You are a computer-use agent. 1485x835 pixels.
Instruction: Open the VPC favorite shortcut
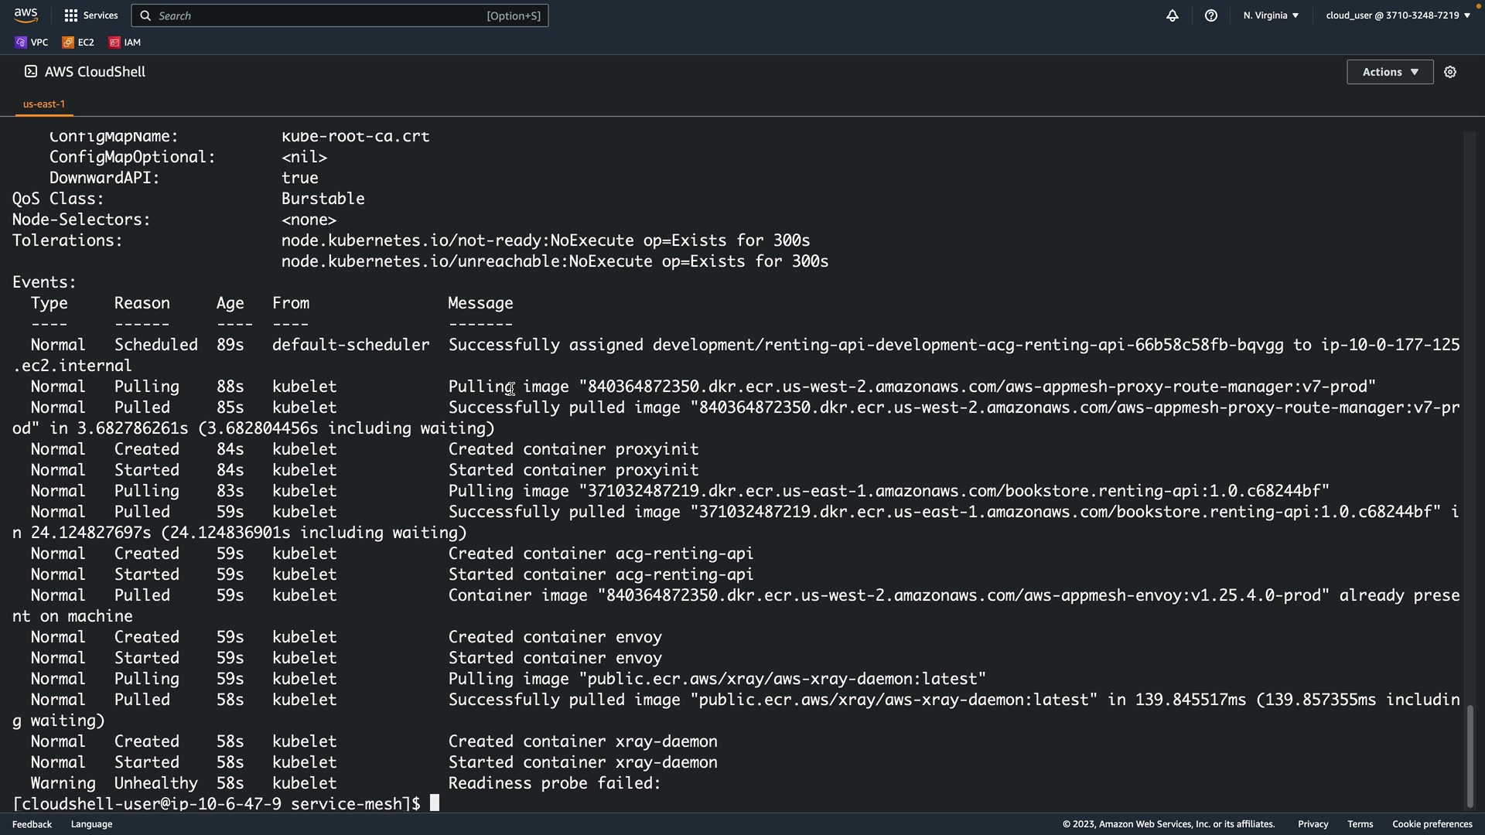(32, 43)
